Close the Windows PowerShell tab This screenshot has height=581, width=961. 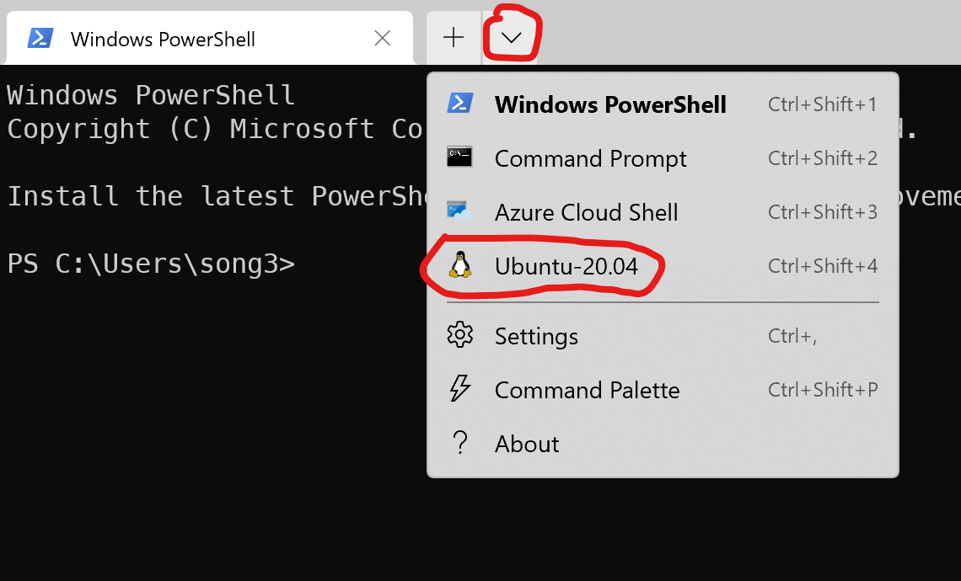(x=382, y=38)
